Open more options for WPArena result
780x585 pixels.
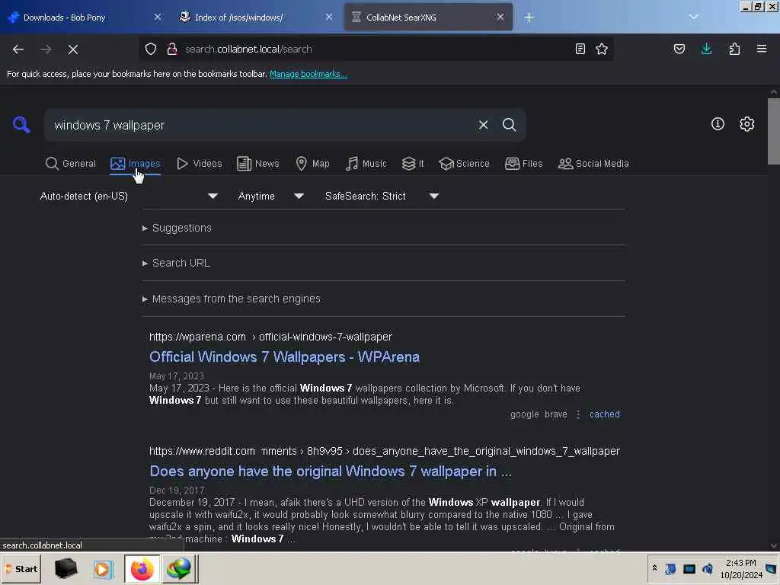click(x=578, y=414)
